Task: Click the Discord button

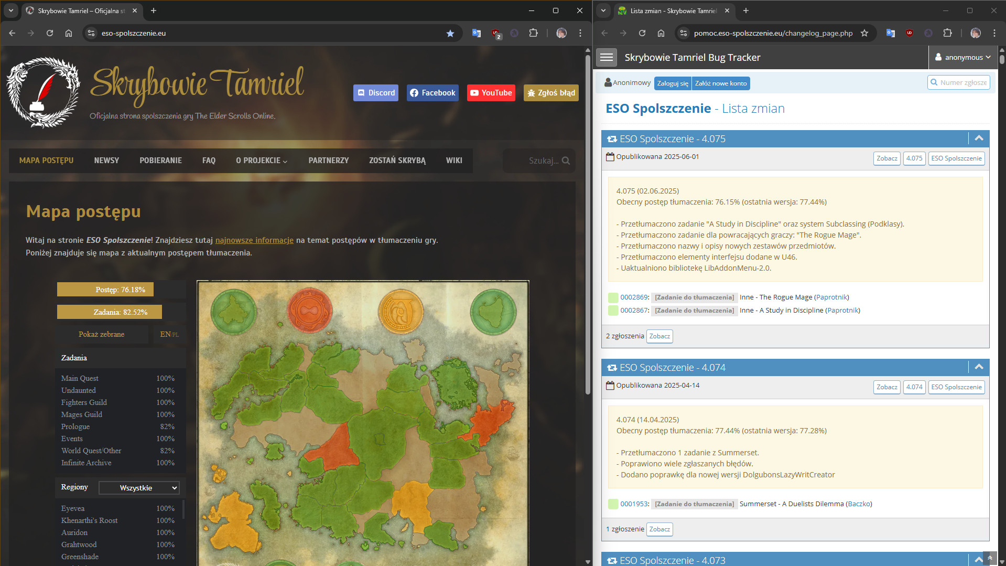Action: click(x=375, y=93)
